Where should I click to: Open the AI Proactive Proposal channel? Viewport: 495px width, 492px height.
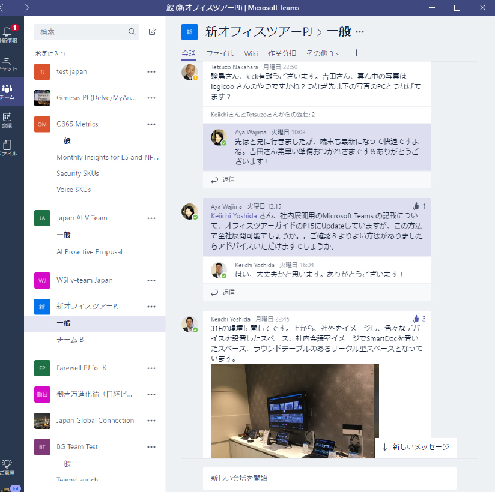coord(90,251)
